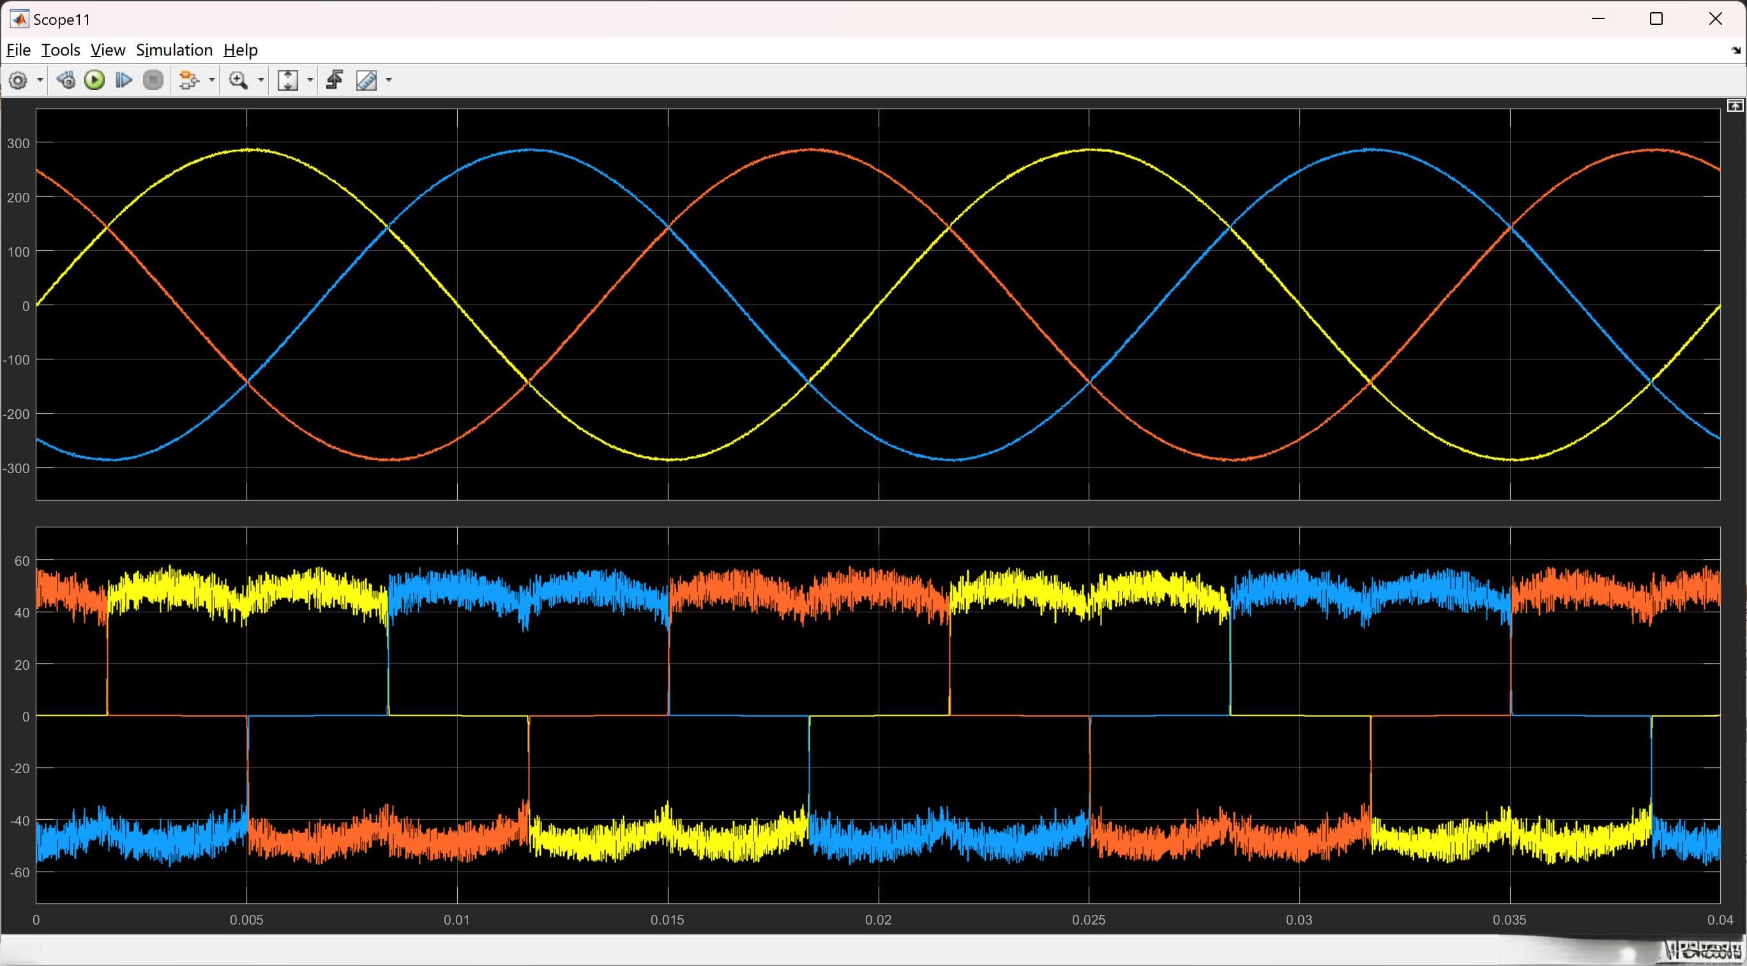
Task: Expand the zoom tool dropdown arrow
Action: point(261,80)
